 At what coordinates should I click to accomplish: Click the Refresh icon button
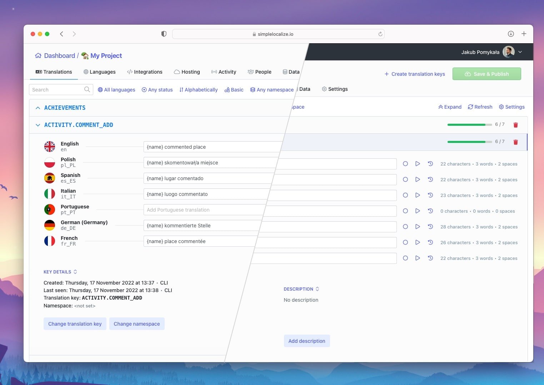tap(480, 107)
